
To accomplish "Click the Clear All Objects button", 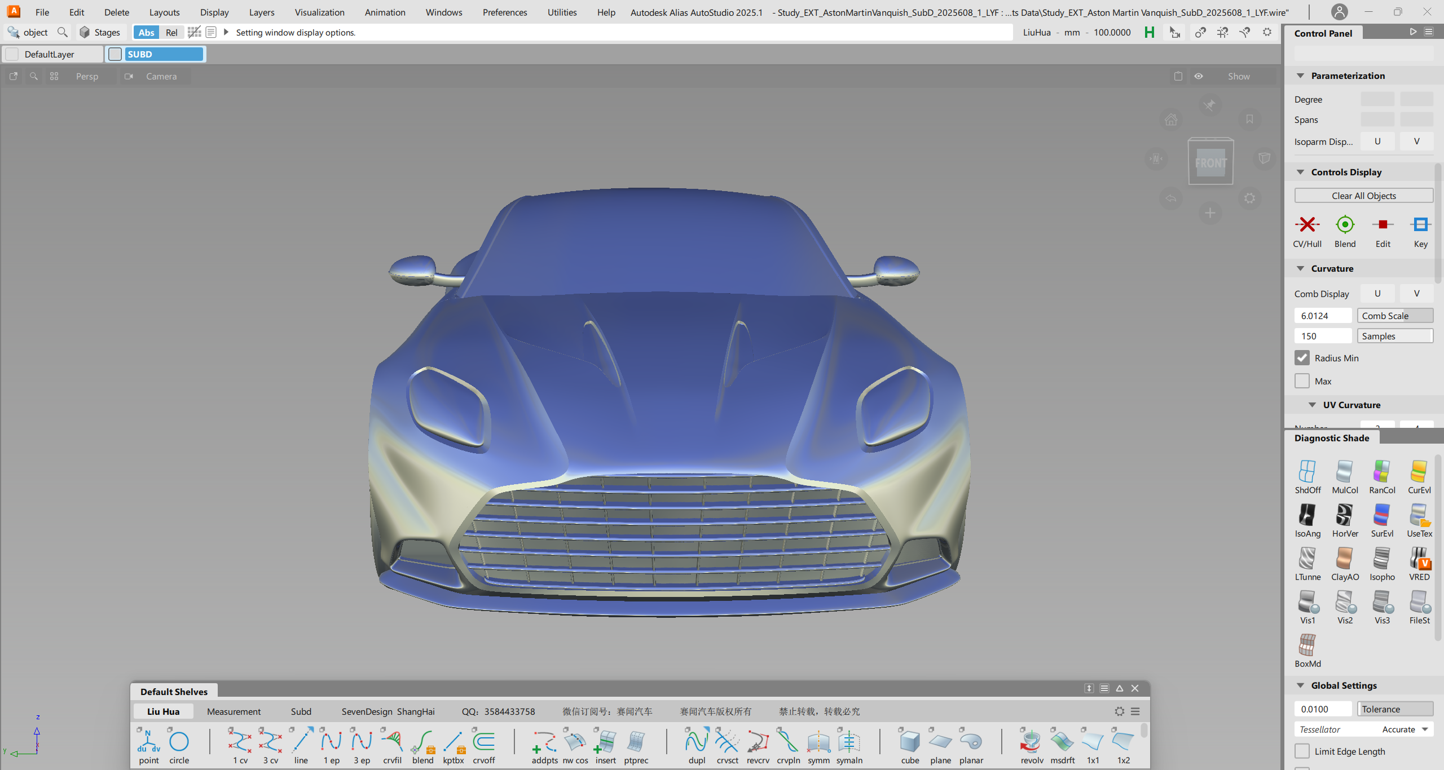I will [x=1363, y=196].
